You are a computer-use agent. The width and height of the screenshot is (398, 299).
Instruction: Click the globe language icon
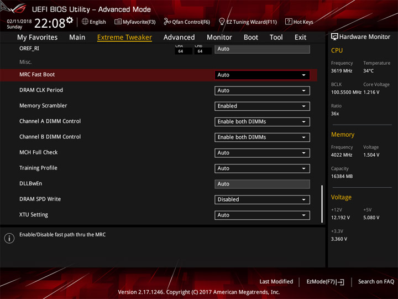click(85, 22)
